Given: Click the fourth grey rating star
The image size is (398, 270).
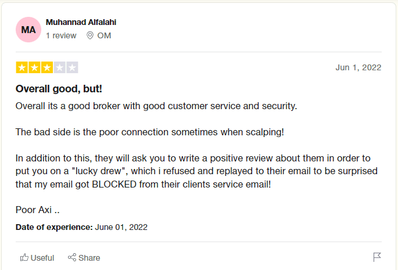Looking at the screenshot, I should coord(60,67).
